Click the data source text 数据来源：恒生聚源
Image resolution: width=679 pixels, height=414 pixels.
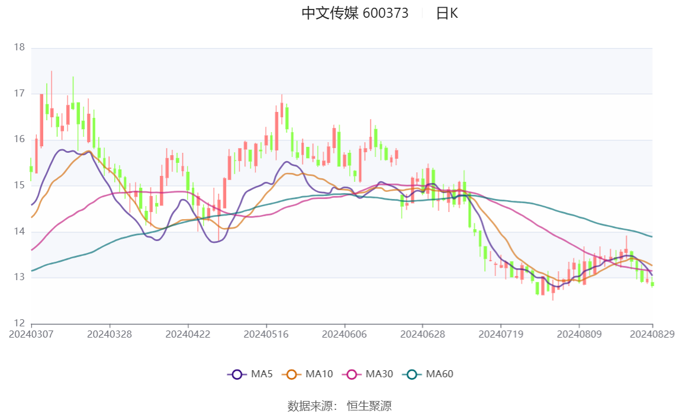point(340,406)
